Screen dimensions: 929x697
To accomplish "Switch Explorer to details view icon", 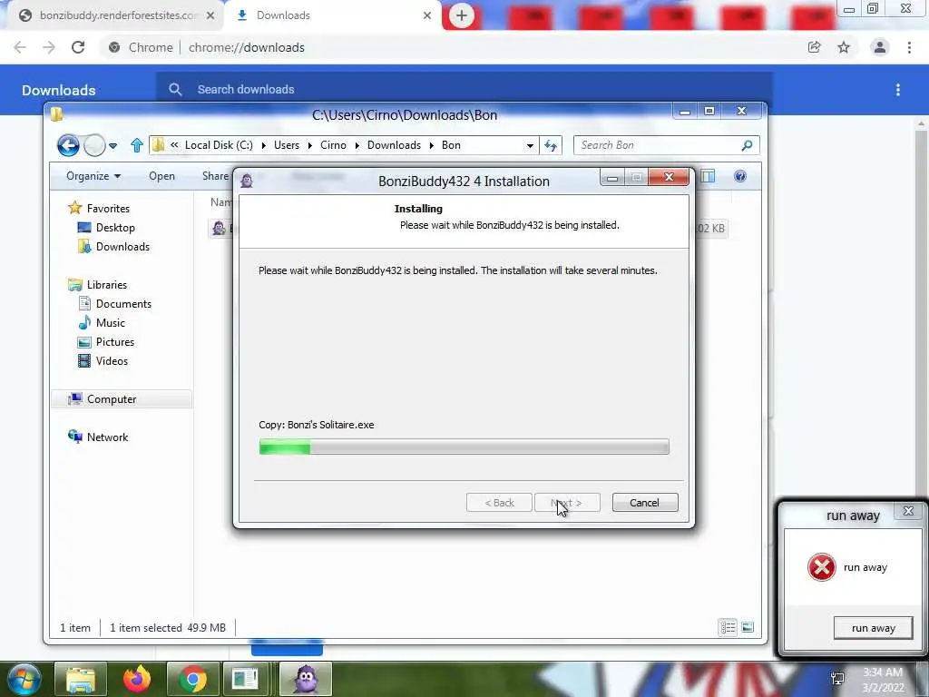I will coord(728,627).
